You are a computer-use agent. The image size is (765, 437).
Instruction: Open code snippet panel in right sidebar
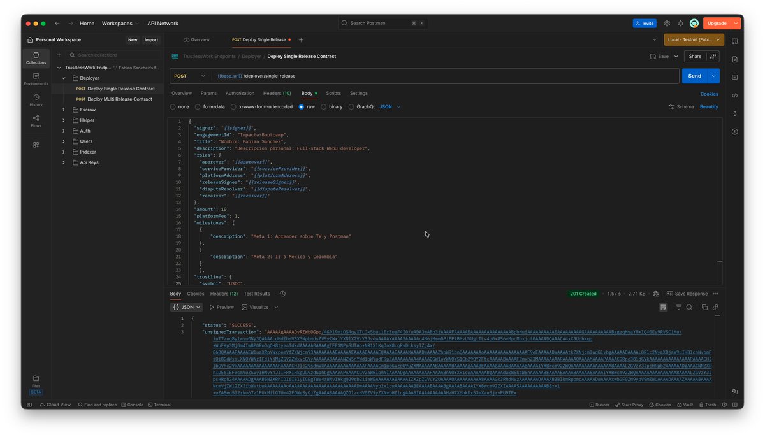[x=734, y=96]
